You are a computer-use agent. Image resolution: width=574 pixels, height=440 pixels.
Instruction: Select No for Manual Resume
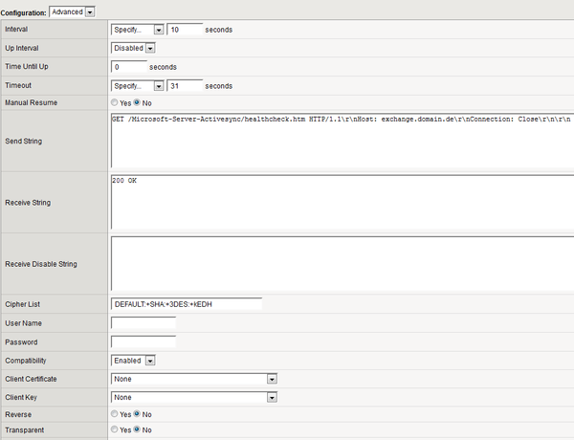coord(137,103)
